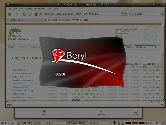
Task: Click Send in the background window
Action: click(x=135, y=113)
